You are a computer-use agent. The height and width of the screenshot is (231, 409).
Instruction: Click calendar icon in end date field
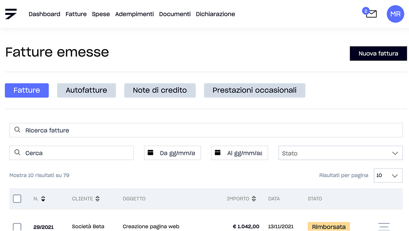[x=218, y=153]
